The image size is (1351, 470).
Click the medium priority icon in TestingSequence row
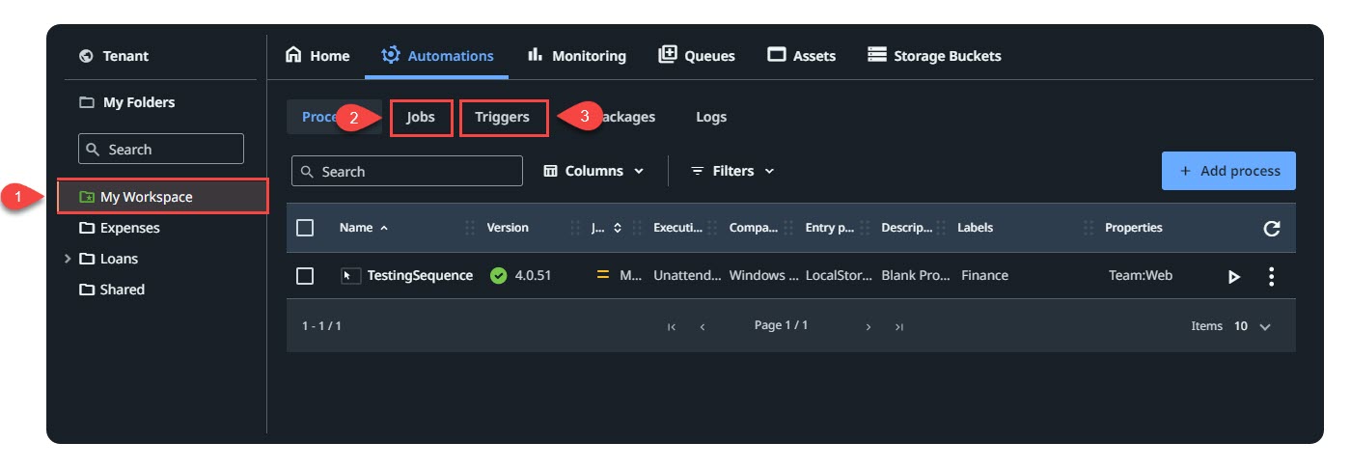tap(603, 276)
